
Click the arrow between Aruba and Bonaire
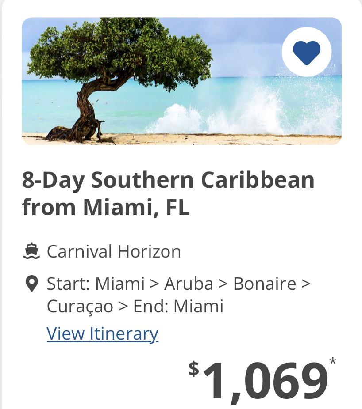(223, 284)
